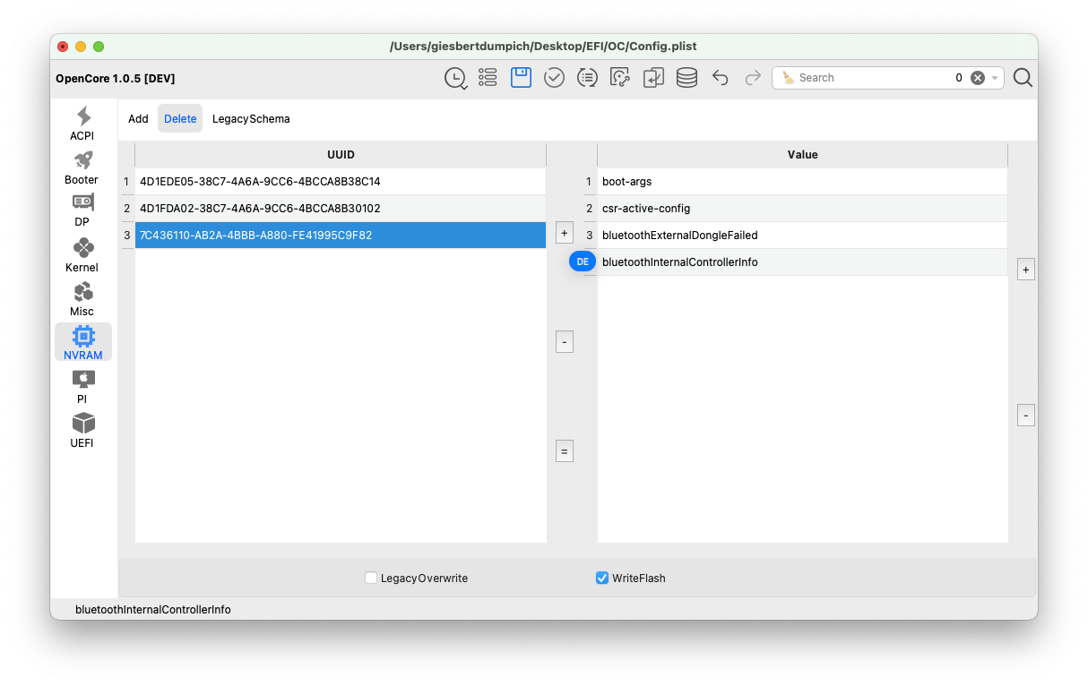Viewport: 1088px width, 686px height.
Task: Open the search history dropdown arrow
Action: (x=995, y=78)
